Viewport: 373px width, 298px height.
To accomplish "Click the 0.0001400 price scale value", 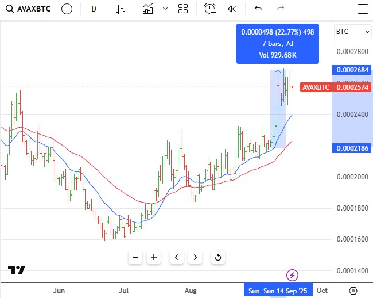I will pyautogui.click(x=352, y=270).
